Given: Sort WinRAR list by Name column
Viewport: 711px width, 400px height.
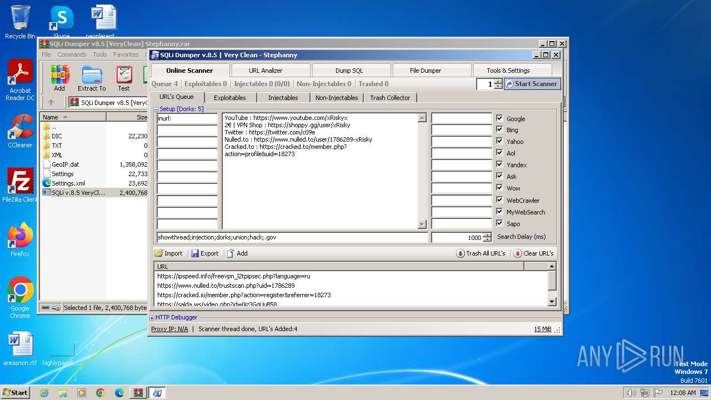Looking at the screenshot, I should (73, 117).
